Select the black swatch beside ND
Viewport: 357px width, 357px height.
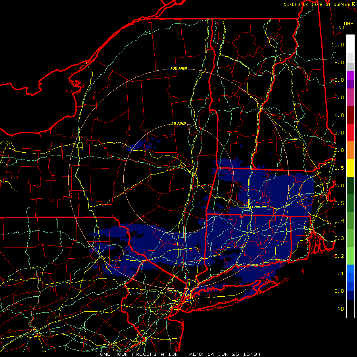click(x=350, y=309)
